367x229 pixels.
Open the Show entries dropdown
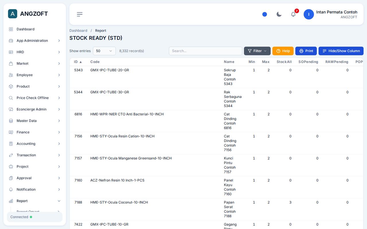click(104, 51)
